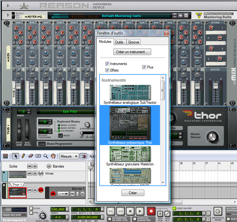Open the Bande 1 lane type dropdown
The width and height of the screenshot is (237, 222).
63,194
